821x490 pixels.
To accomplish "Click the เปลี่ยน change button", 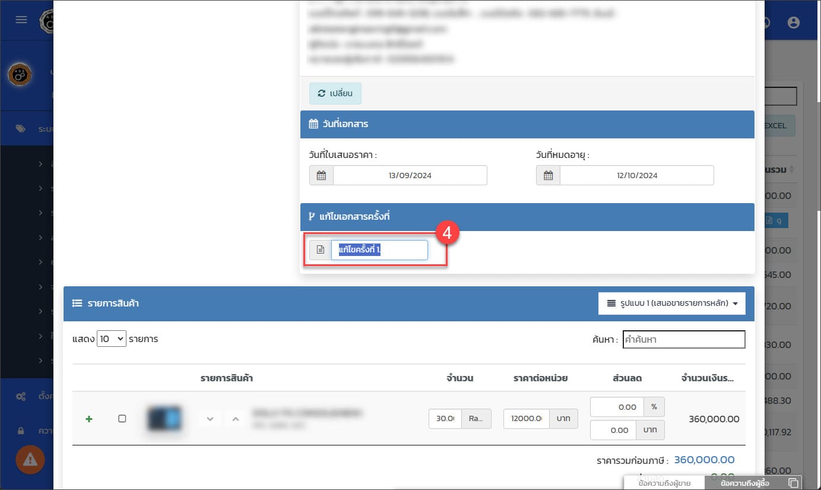I will (x=335, y=93).
